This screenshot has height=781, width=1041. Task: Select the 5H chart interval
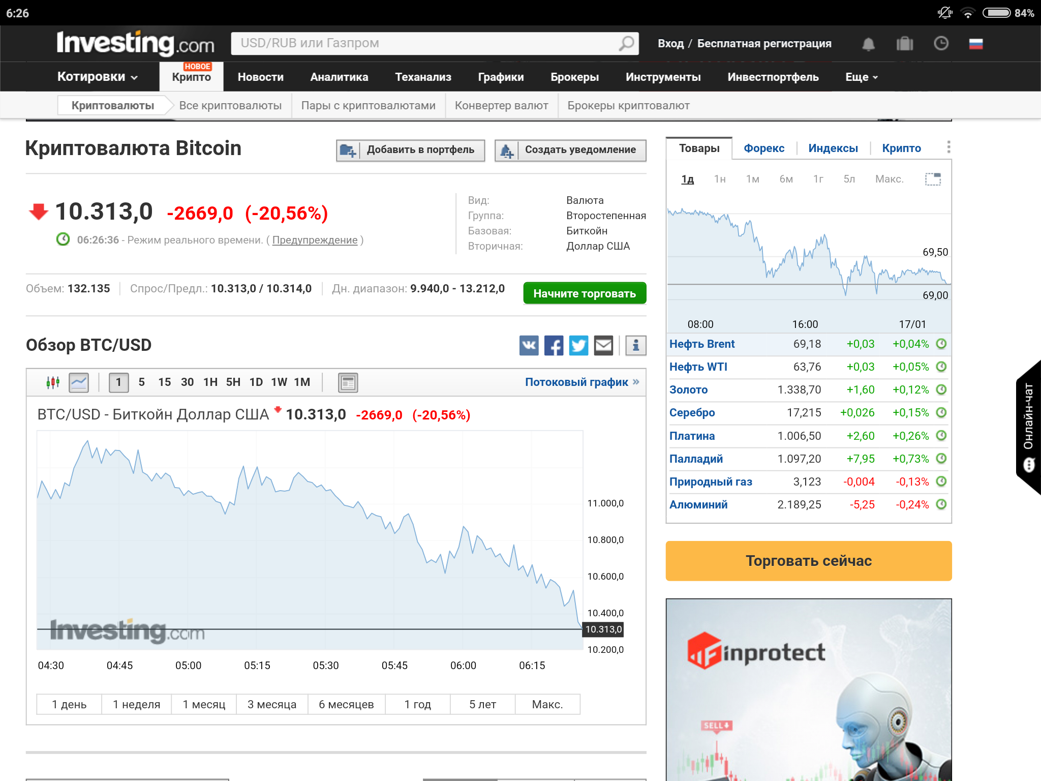(233, 382)
